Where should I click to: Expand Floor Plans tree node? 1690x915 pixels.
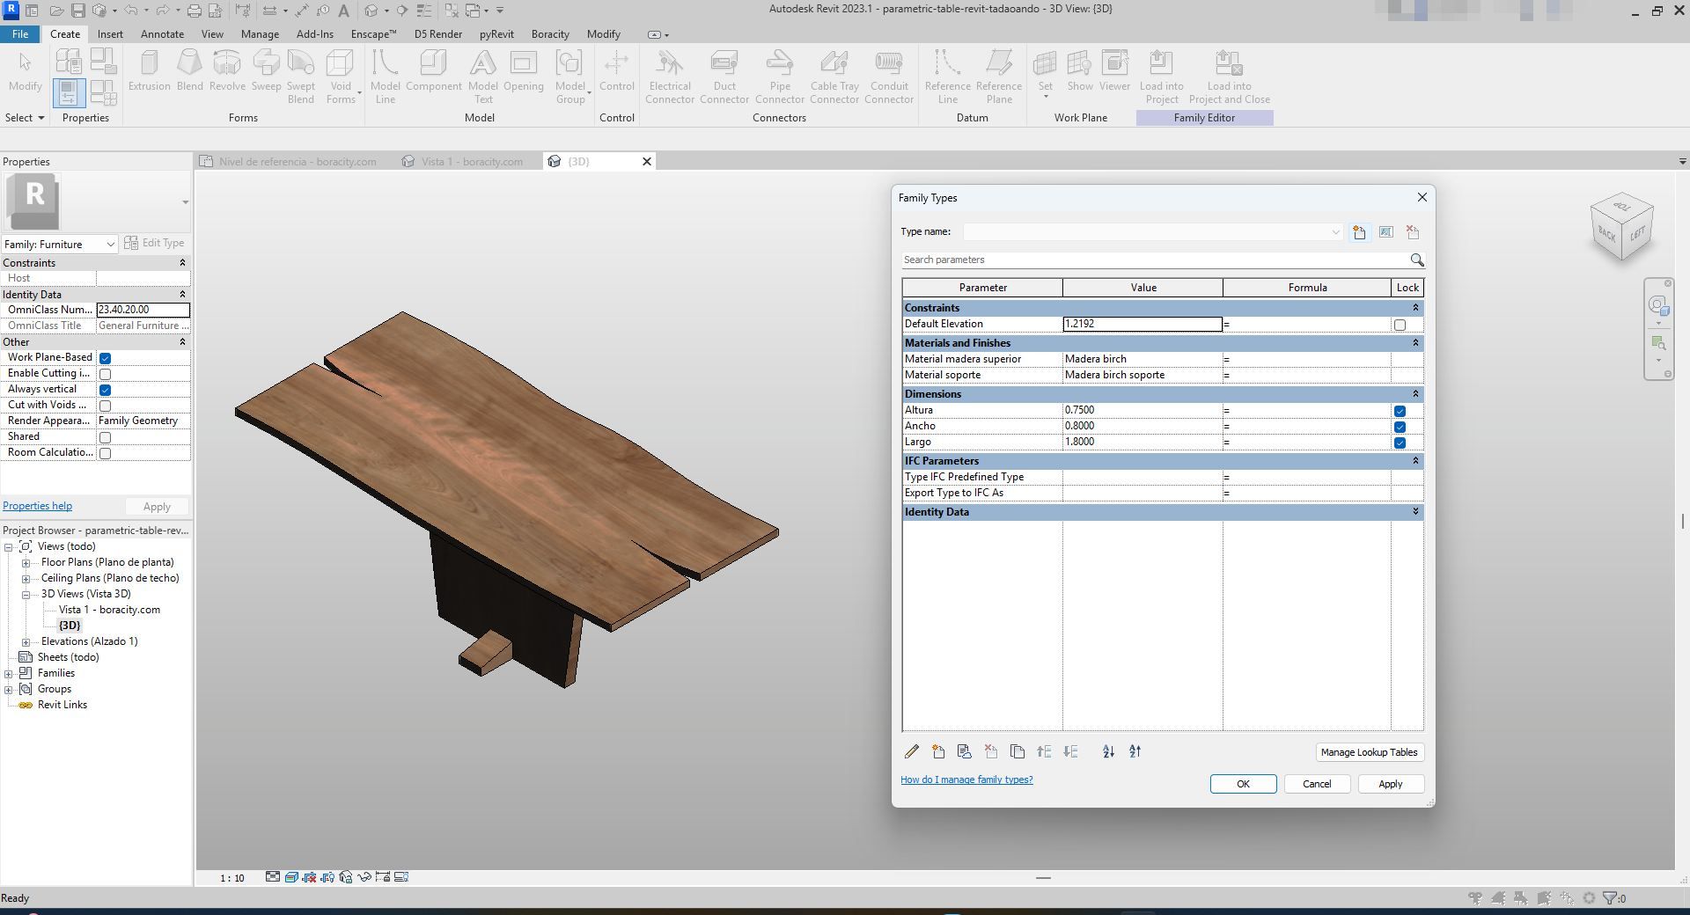(x=26, y=563)
